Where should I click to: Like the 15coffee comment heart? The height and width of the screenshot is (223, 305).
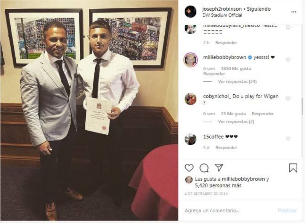[288, 139]
